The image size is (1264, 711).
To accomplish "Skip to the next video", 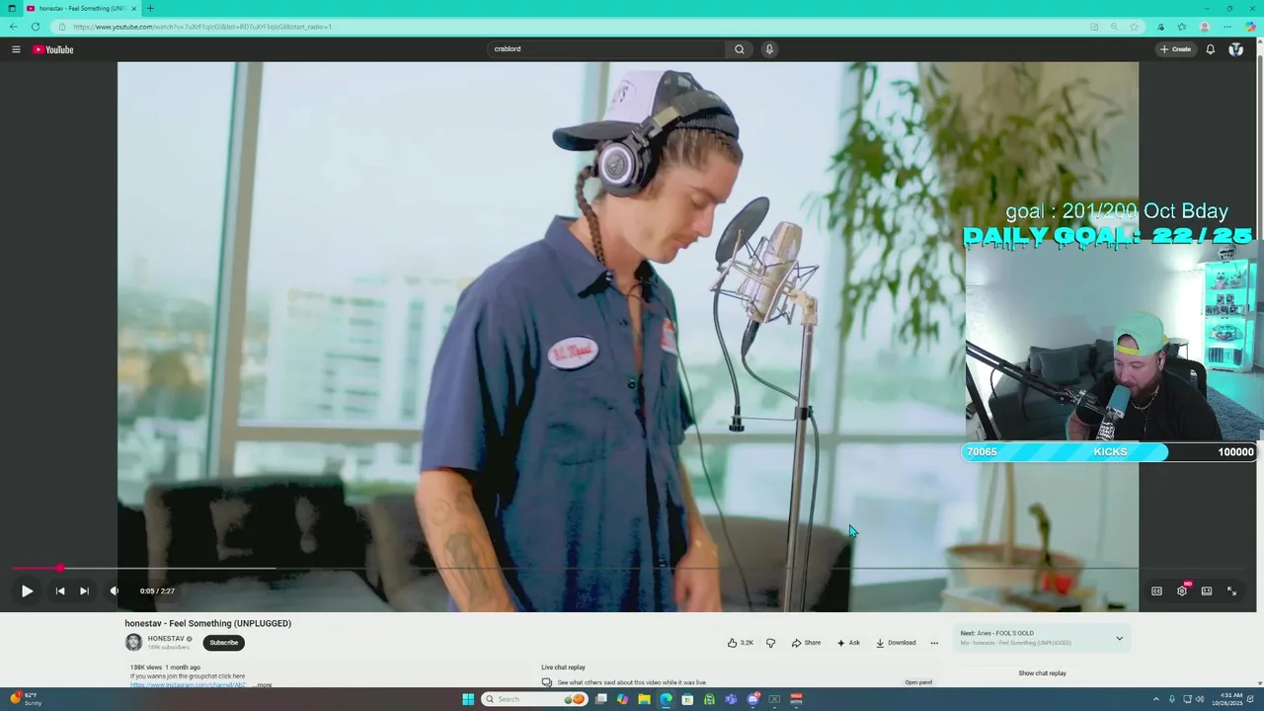I will click(84, 591).
